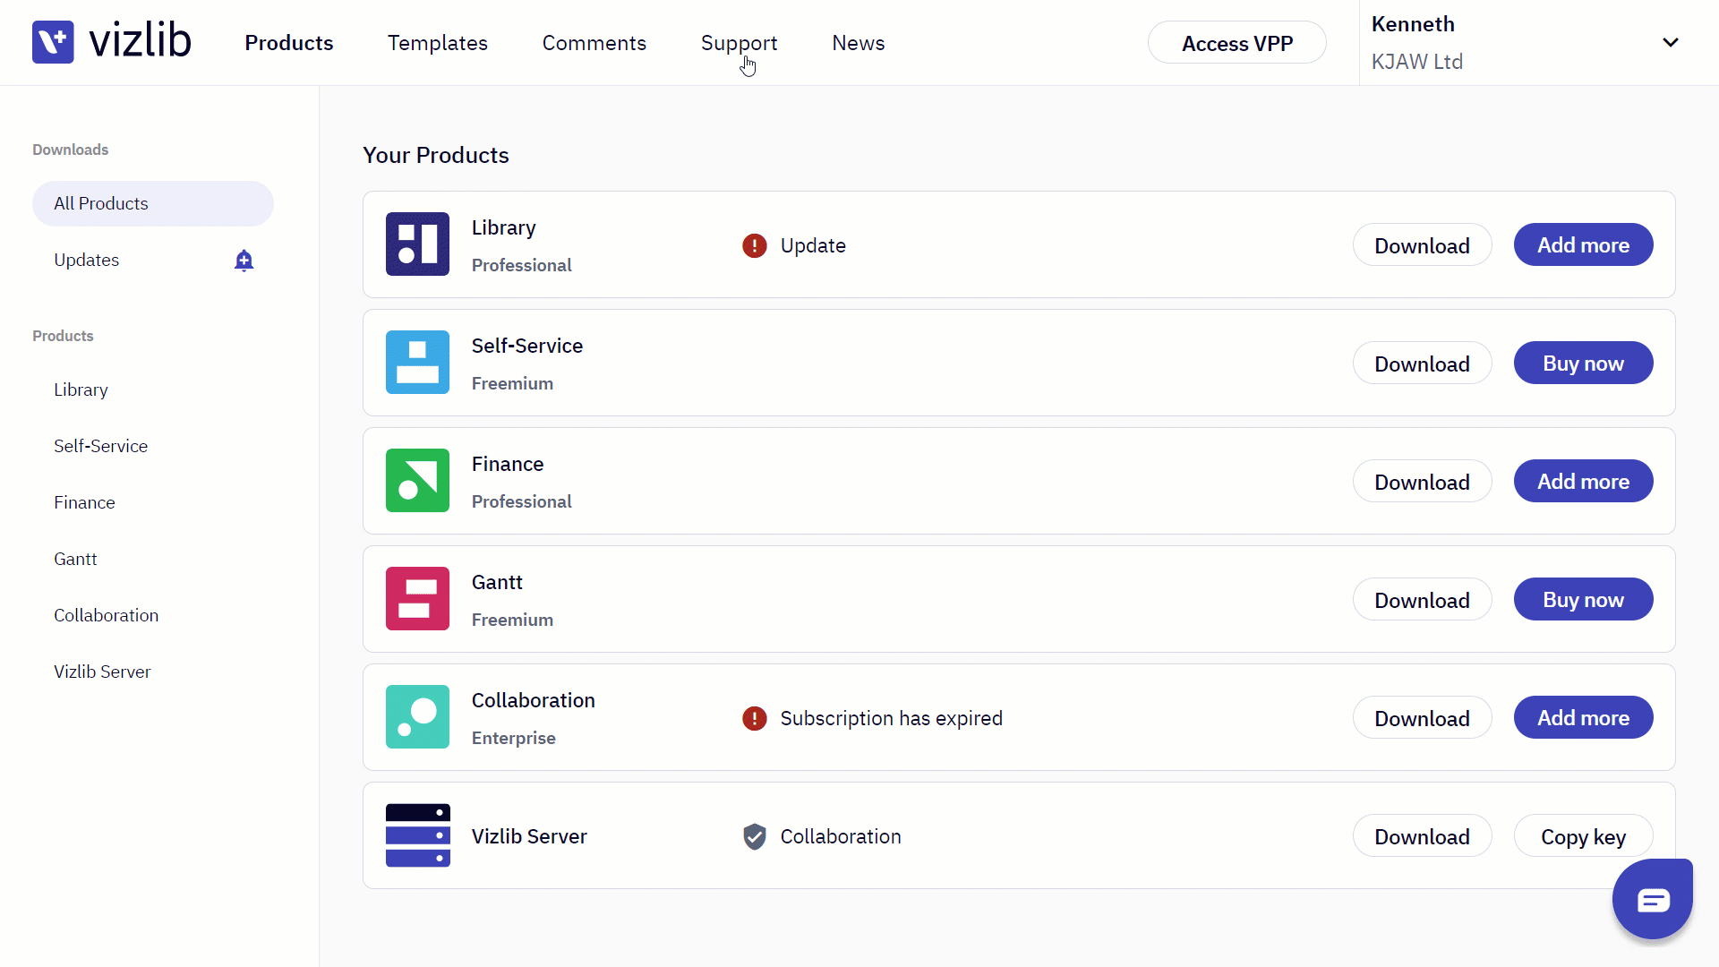Click Buy now for Self-Service
Image resolution: width=1719 pixels, height=967 pixels.
[x=1583, y=364]
